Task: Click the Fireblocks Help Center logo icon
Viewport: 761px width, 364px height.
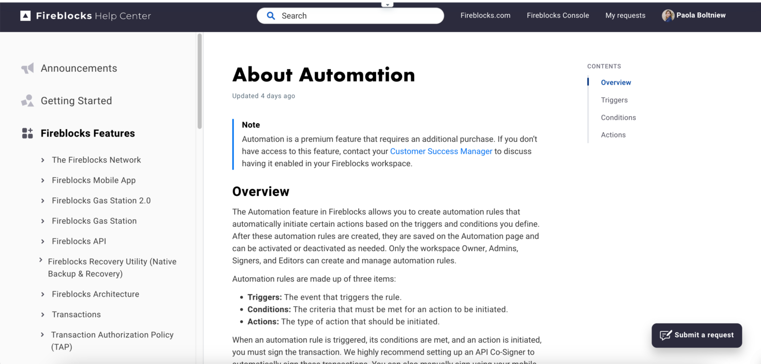Action: coord(25,15)
